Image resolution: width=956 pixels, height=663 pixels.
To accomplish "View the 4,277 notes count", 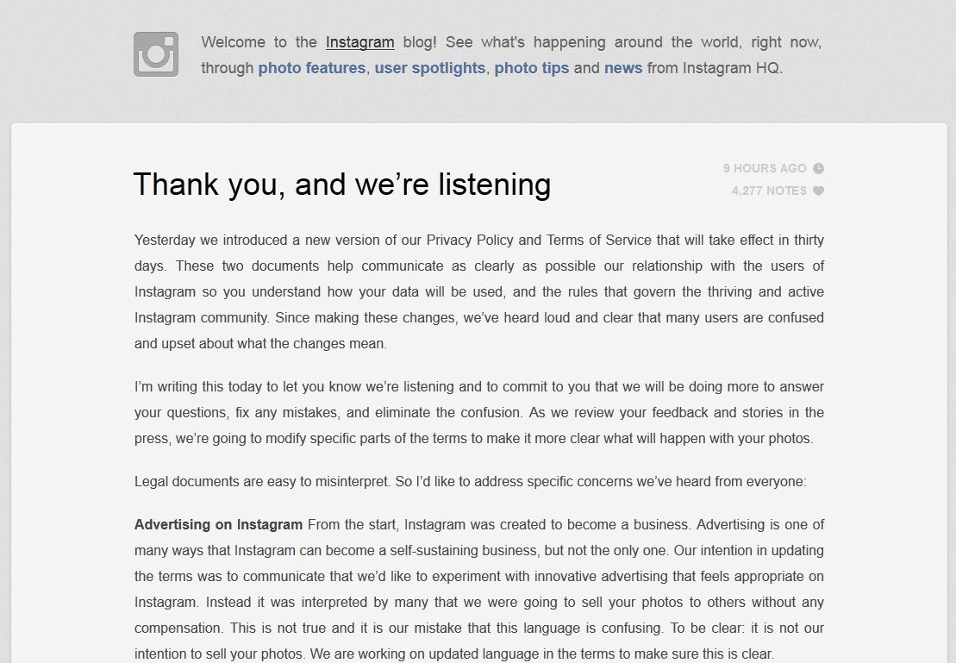I will (x=769, y=191).
